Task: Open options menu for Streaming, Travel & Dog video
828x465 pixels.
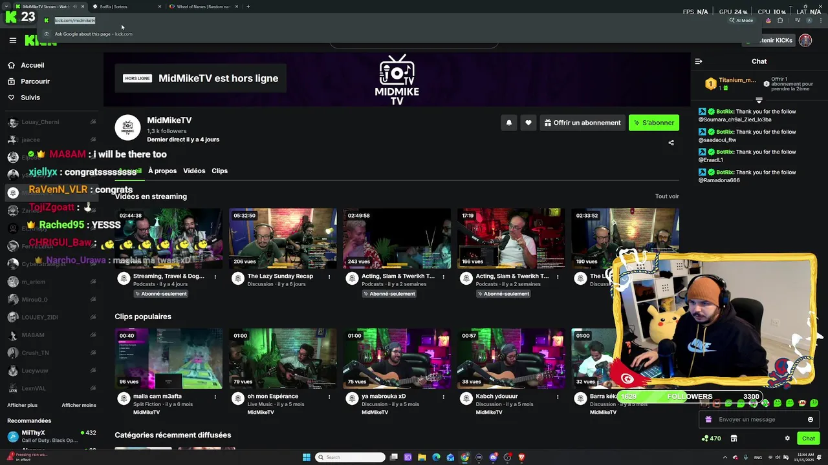Action: [x=215, y=277]
